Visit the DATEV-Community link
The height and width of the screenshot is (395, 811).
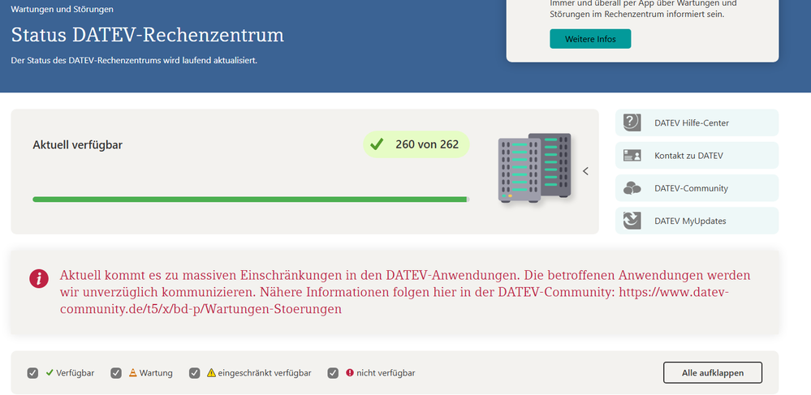tap(697, 188)
